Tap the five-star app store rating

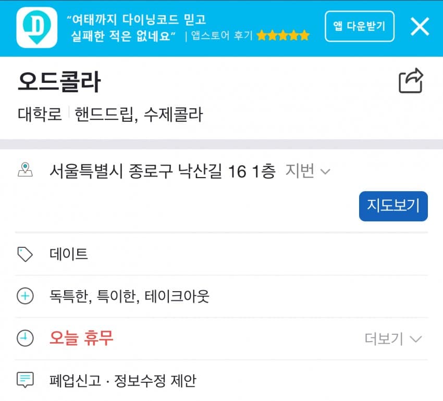click(283, 35)
